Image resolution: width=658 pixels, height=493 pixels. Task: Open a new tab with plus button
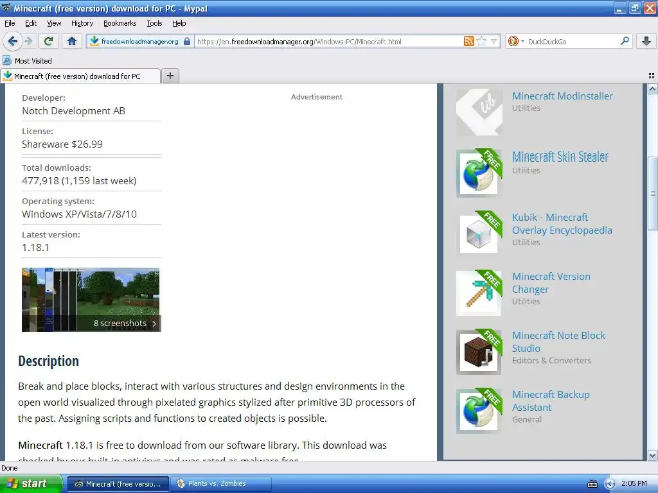click(170, 76)
